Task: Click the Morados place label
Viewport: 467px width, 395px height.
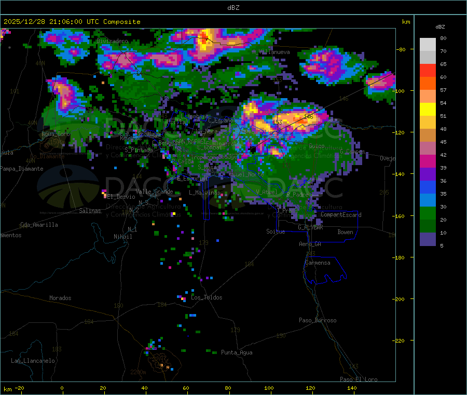Action: pyautogui.click(x=60, y=298)
